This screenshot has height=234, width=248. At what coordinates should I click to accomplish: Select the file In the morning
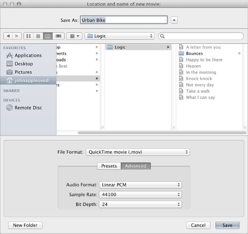209,72
